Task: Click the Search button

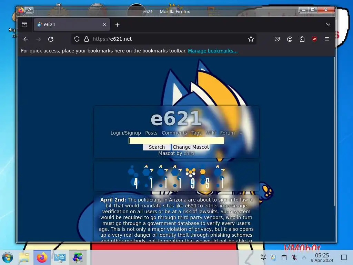Action: tap(157, 147)
